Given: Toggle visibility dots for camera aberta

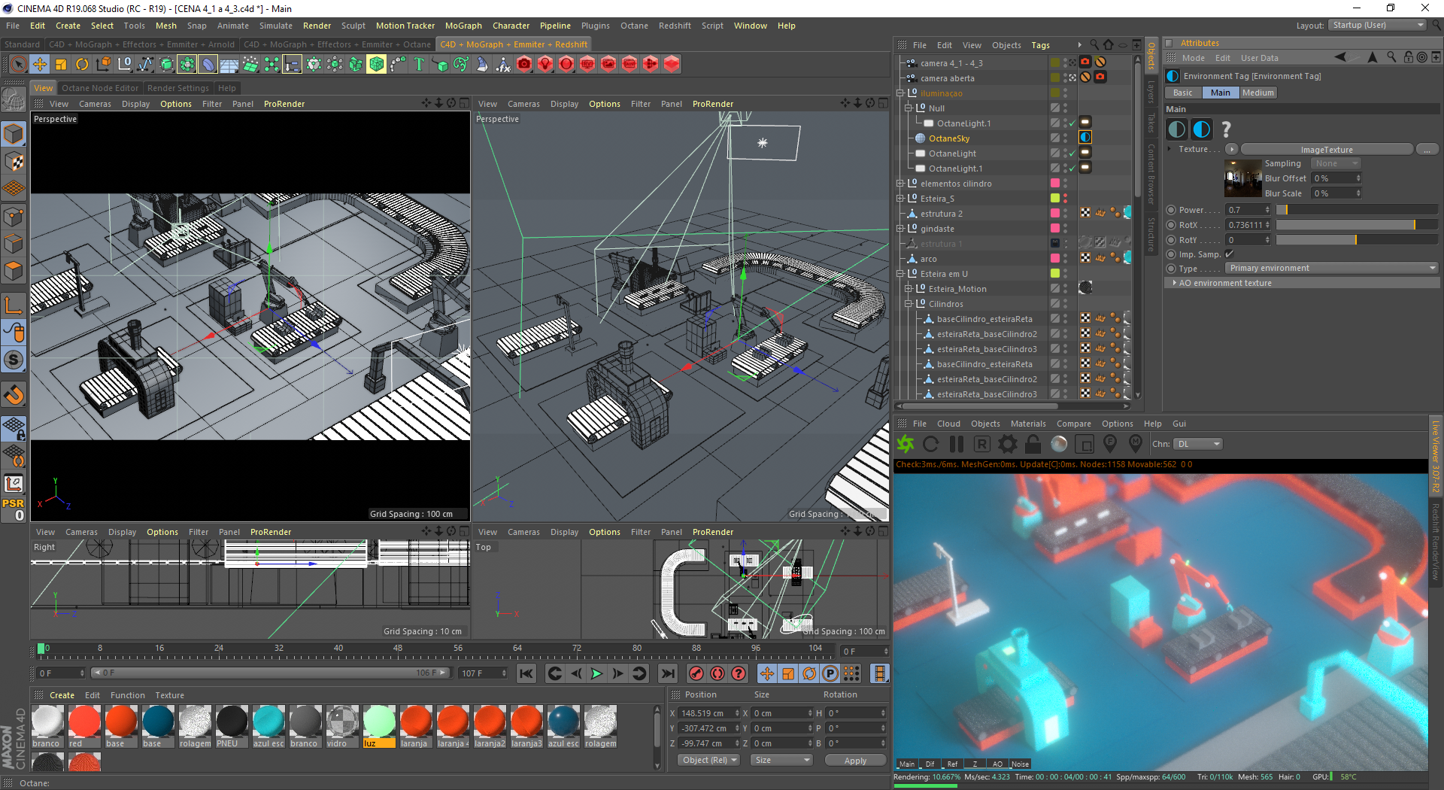Looking at the screenshot, I should coord(1066,78).
